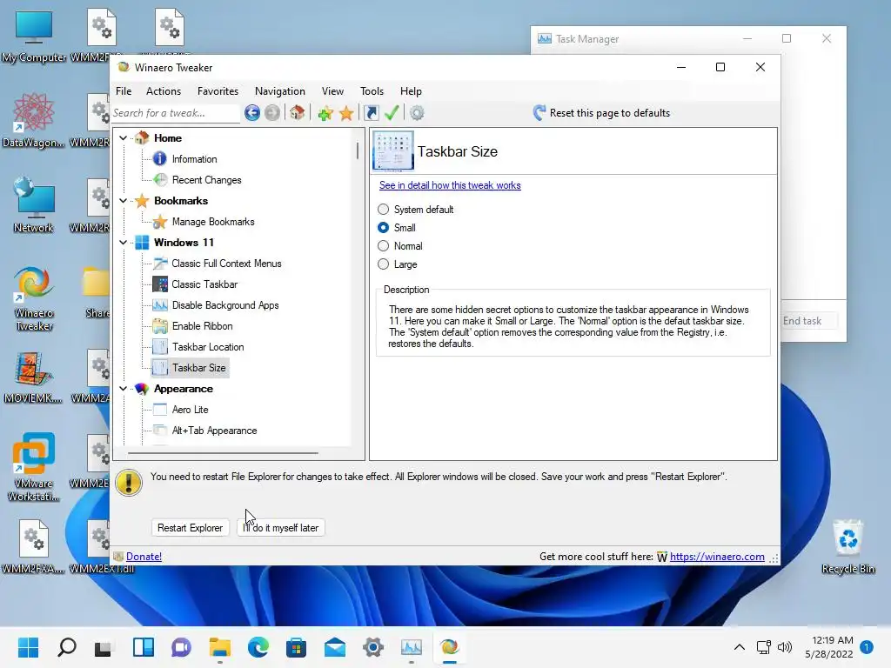Open Task View from taskbar
Image resolution: width=891 pixels, height=668 pixels.
[x=104, y=647]
